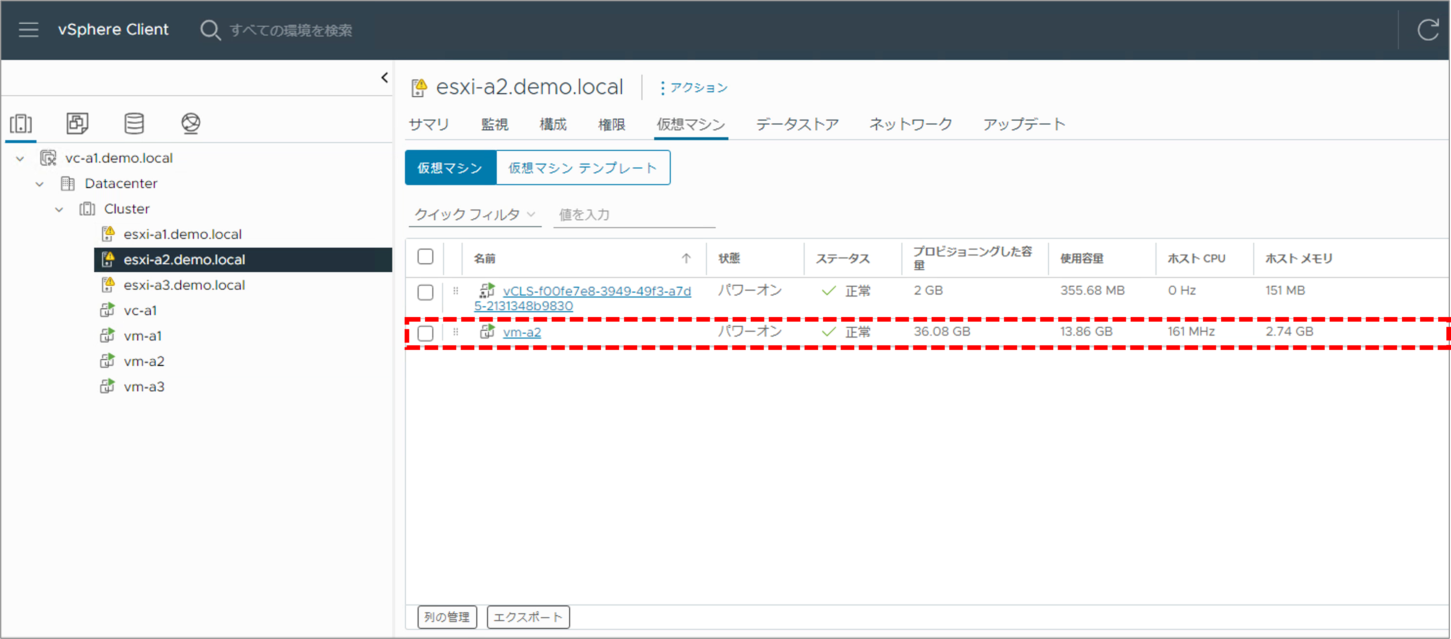
Task: Click the 状態 column header
Action: (x=729, y=258)
